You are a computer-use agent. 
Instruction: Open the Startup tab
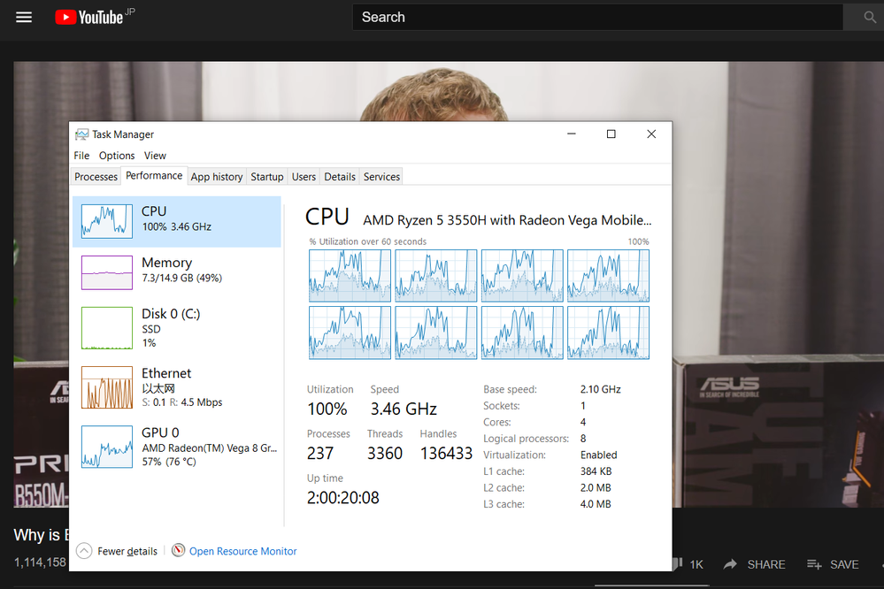tap(266, 176)
